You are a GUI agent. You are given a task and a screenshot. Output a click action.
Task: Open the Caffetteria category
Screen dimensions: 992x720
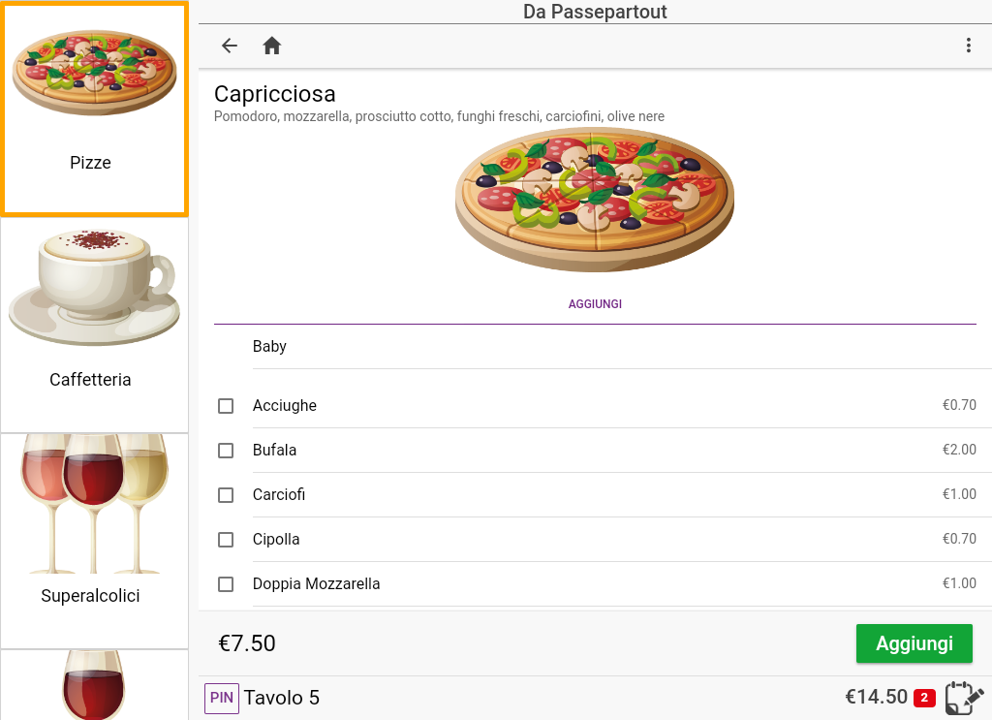tap(94, 325)
